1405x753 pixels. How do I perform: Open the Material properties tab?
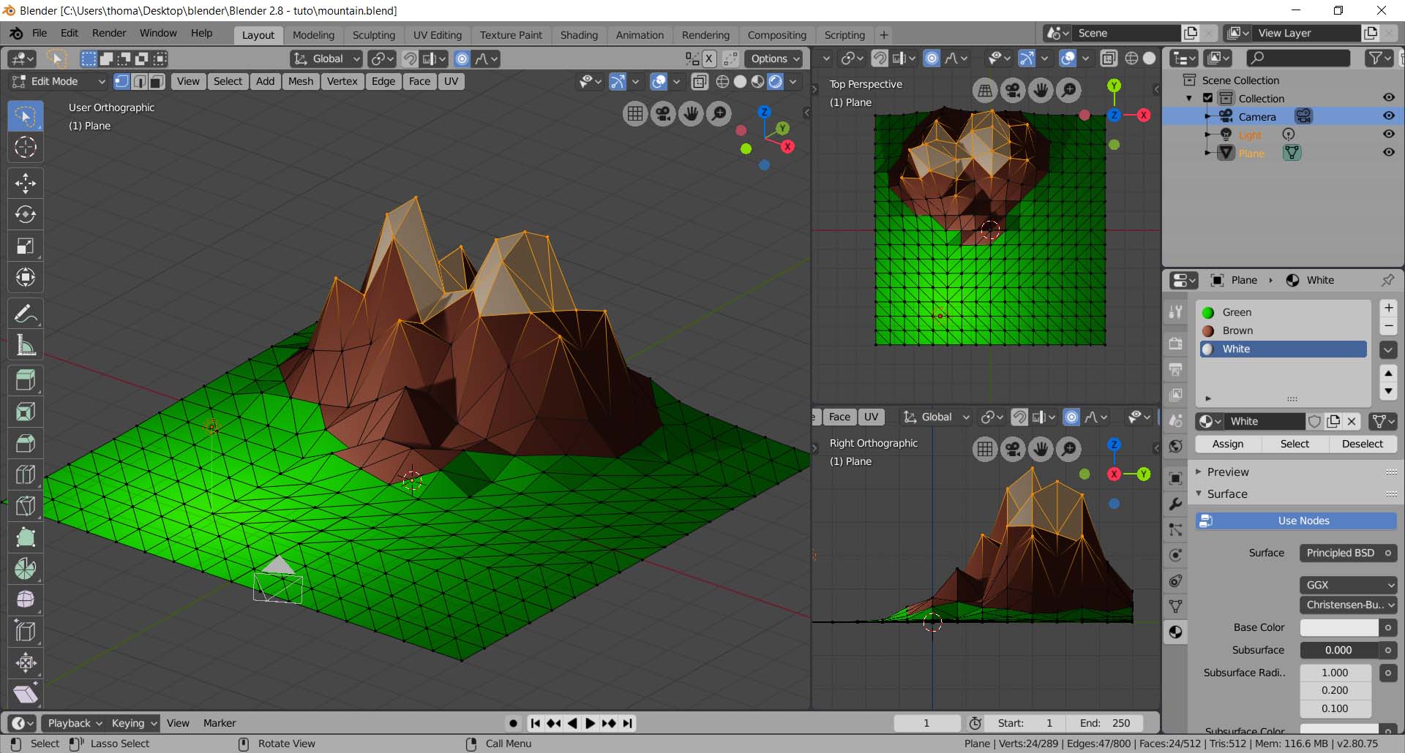tap(1175, 632)
